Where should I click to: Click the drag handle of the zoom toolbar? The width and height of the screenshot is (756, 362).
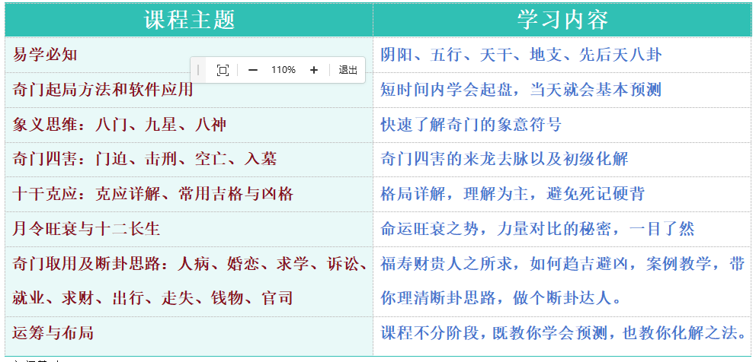pyautogui.click(x=198, y=70)
